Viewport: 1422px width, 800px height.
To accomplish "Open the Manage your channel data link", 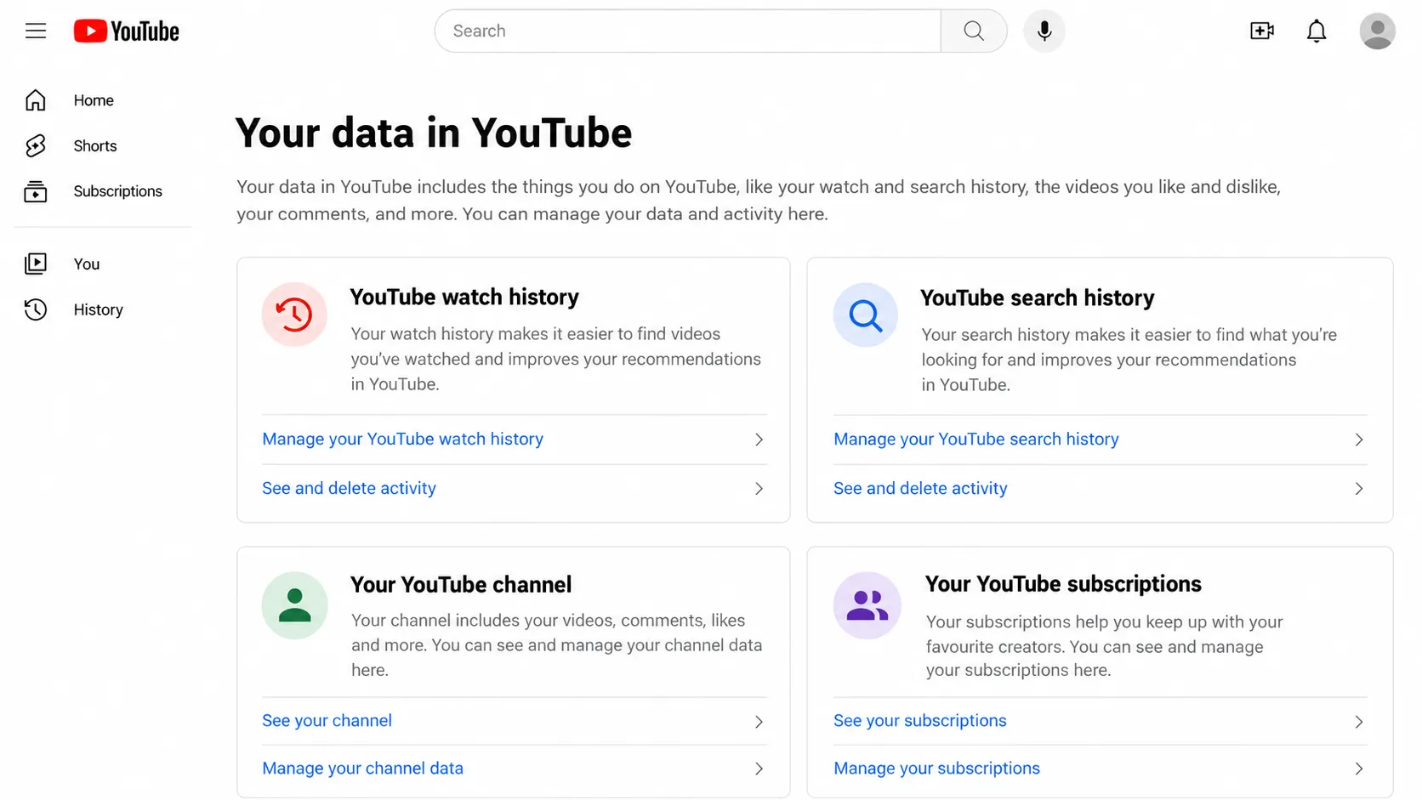I will 362,769.
